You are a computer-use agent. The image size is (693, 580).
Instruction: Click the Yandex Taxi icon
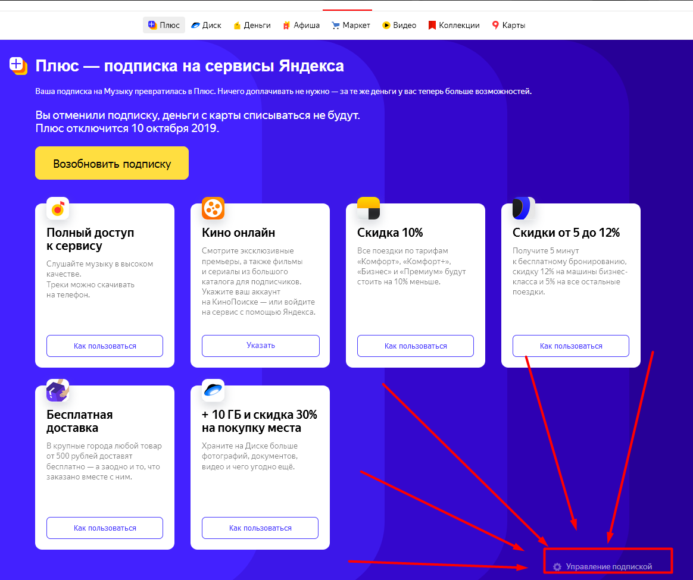(x=369, y=208)
